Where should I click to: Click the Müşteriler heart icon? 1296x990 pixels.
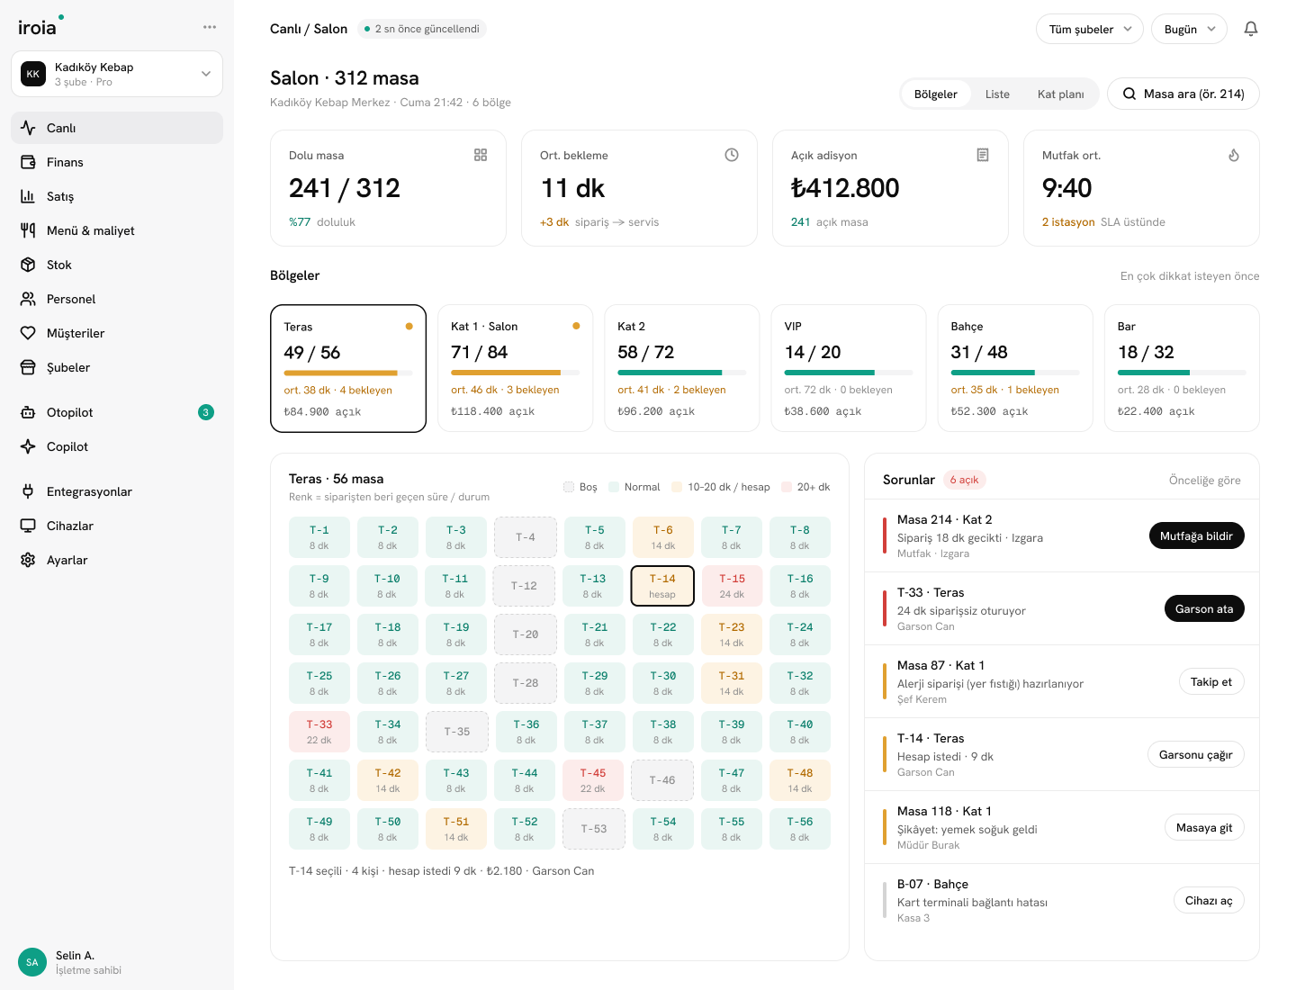pyautogui.click(x=28, y=333)
